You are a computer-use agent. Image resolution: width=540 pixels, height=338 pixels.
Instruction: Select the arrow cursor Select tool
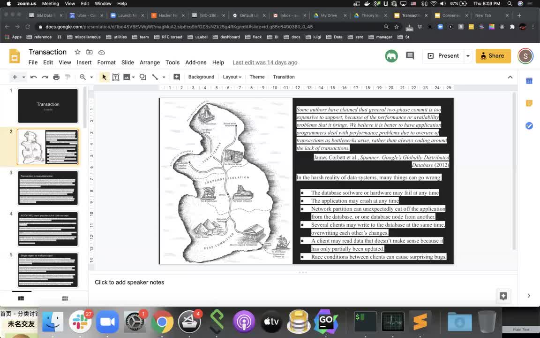tap(104, 77)
